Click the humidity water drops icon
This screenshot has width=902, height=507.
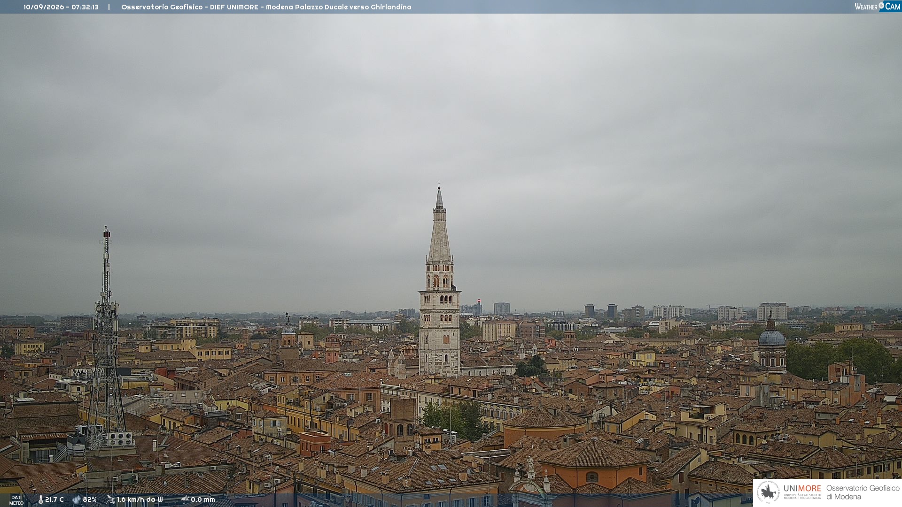click(77, 499)
